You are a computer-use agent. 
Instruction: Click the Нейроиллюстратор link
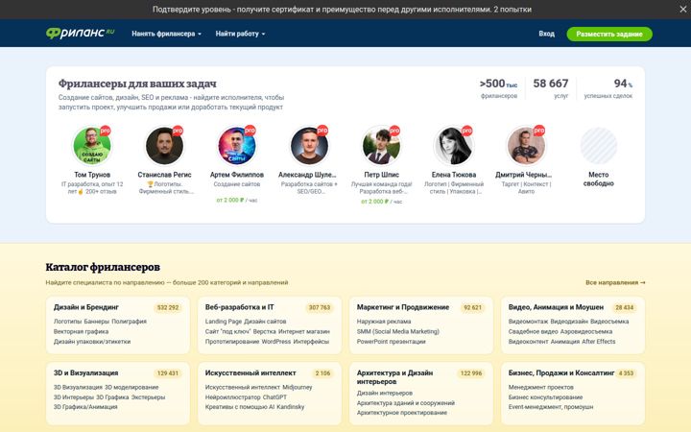tap(232, 397)
